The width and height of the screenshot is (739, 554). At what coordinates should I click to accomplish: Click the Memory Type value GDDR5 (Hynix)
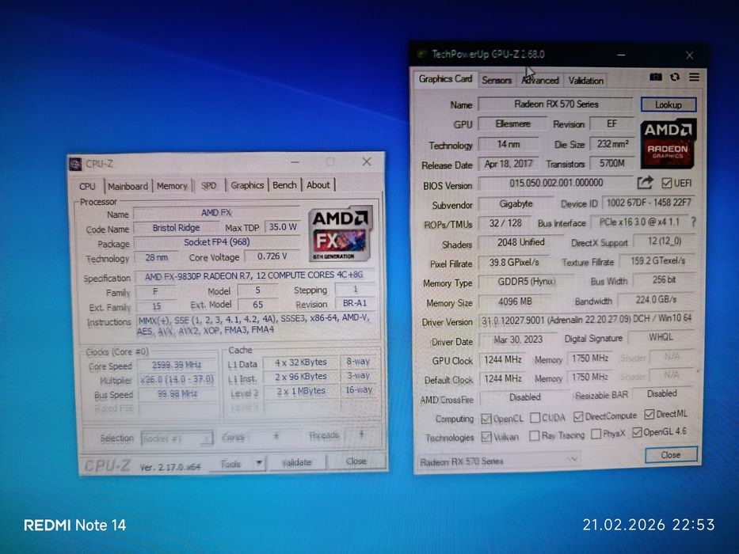pos(526,281)
